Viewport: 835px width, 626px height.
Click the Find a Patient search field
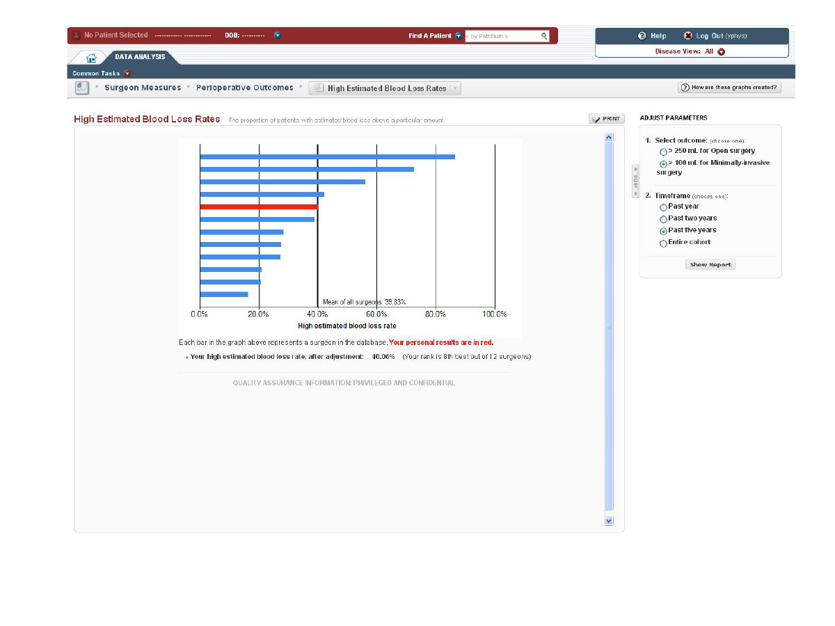click(501, 36)
